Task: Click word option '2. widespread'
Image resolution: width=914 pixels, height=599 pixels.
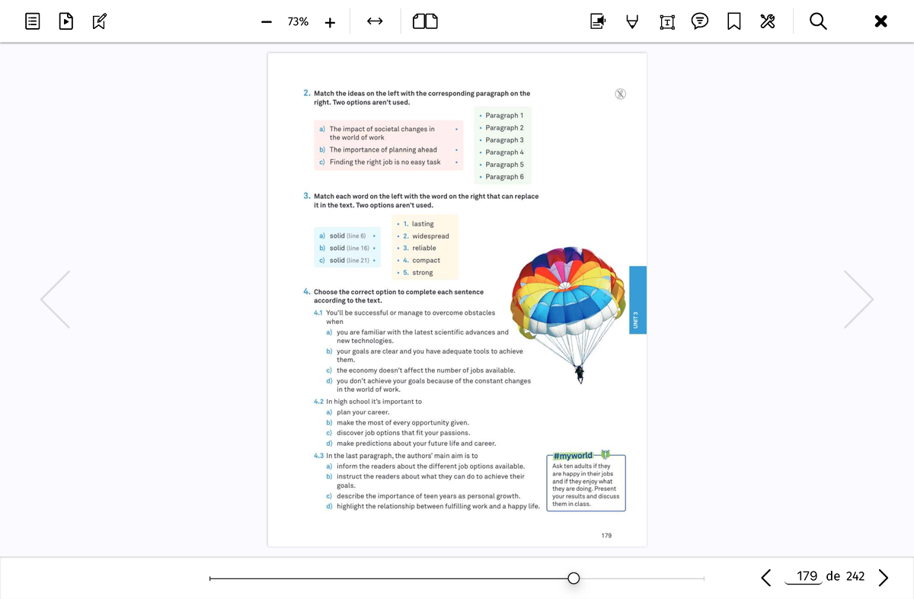Action: pos(426,236)
